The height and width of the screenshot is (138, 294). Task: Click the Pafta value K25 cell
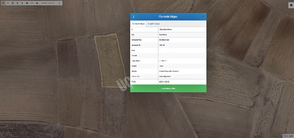[x=182, y=82]
